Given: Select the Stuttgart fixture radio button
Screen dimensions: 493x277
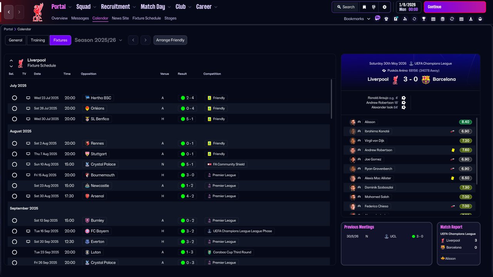Looking at the screenshot, I should coord(15,154).
